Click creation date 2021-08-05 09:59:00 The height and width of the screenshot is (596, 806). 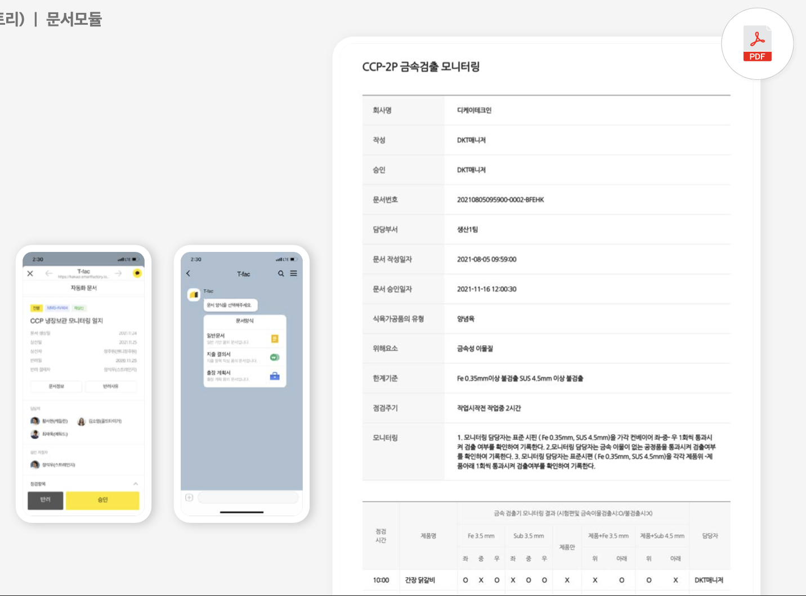tap(486, 259)
